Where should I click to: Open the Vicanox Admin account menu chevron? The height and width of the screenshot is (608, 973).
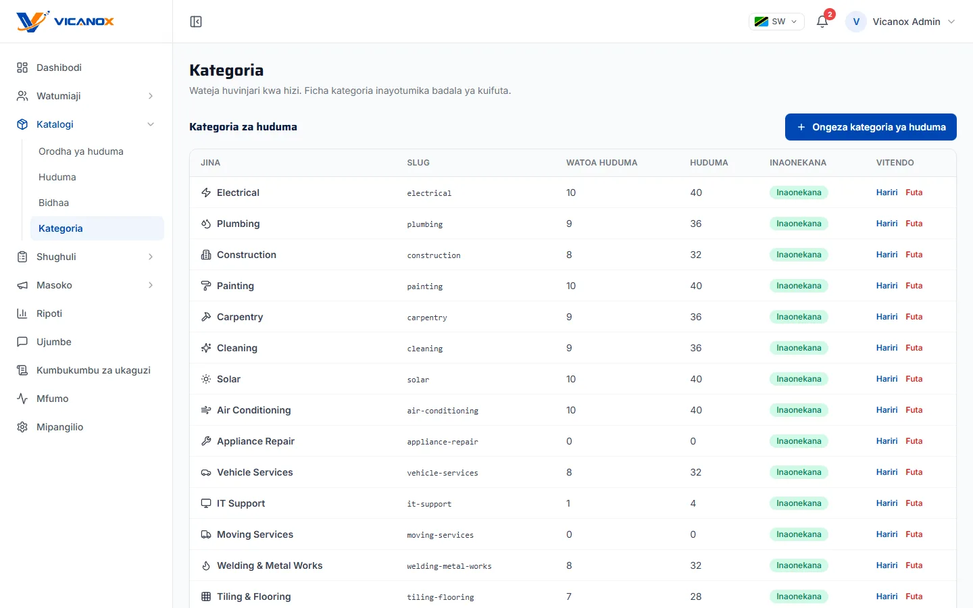tap(951, 22)
